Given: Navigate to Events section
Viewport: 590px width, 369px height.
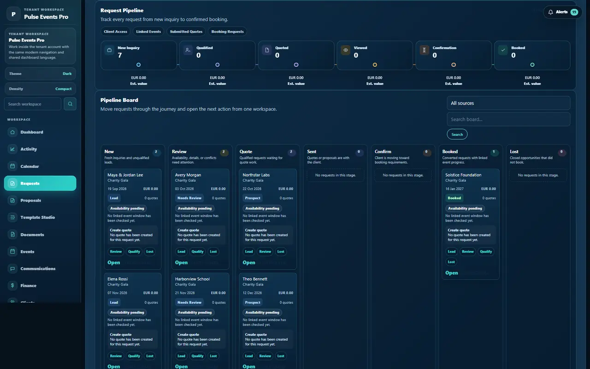Looking at the screenshot, I should (x=40, y=252).
